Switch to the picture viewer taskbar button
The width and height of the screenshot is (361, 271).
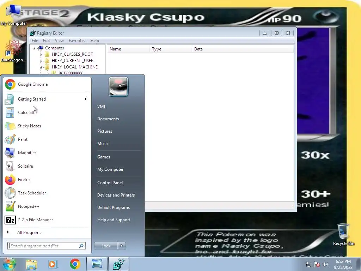(x=97, y=264)
